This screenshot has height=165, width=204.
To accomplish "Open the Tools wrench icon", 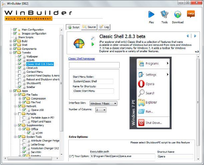I will (164, 14).
